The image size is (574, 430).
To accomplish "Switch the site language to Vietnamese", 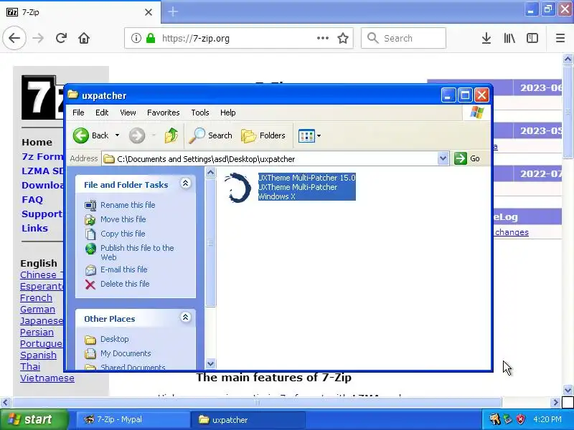I will [x=47, y=378].
